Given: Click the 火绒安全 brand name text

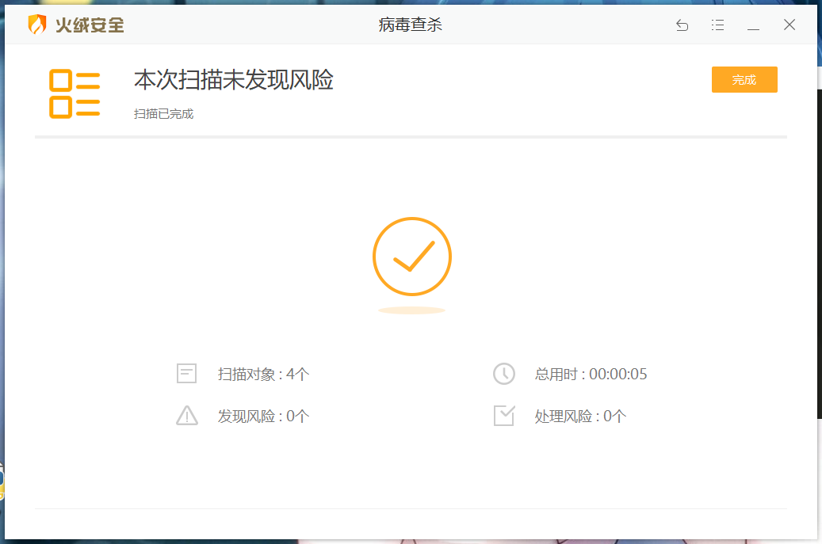Looking at the screenshot, I should [x=90, y=25].
